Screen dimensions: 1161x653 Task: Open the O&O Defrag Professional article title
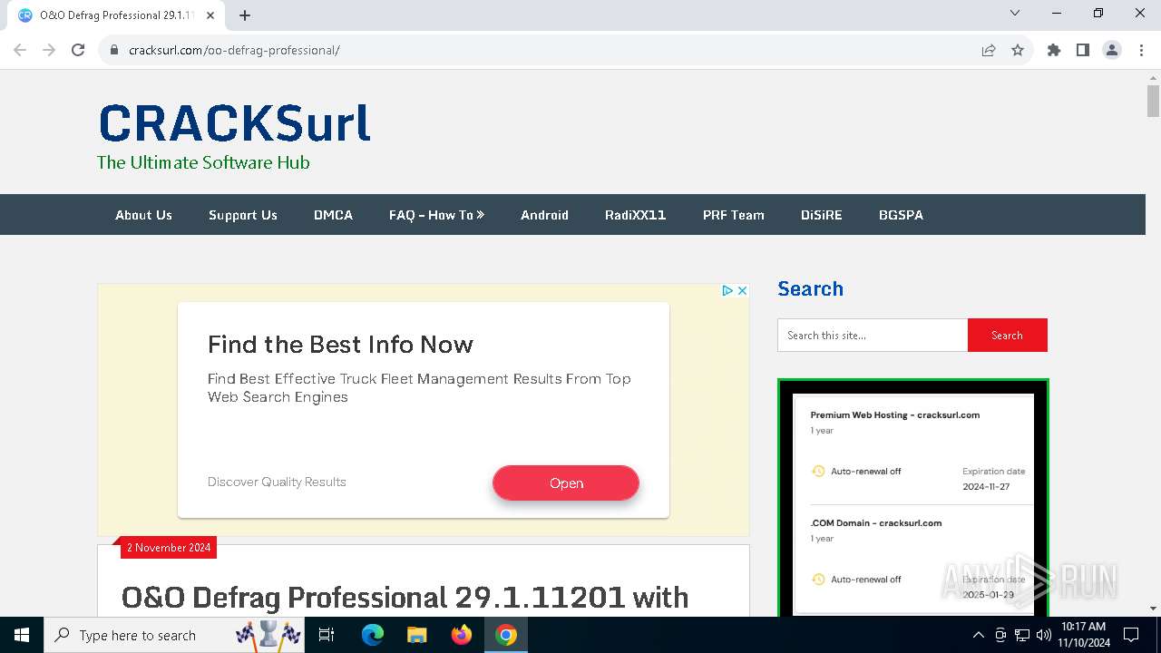click(x=405, y=598)
